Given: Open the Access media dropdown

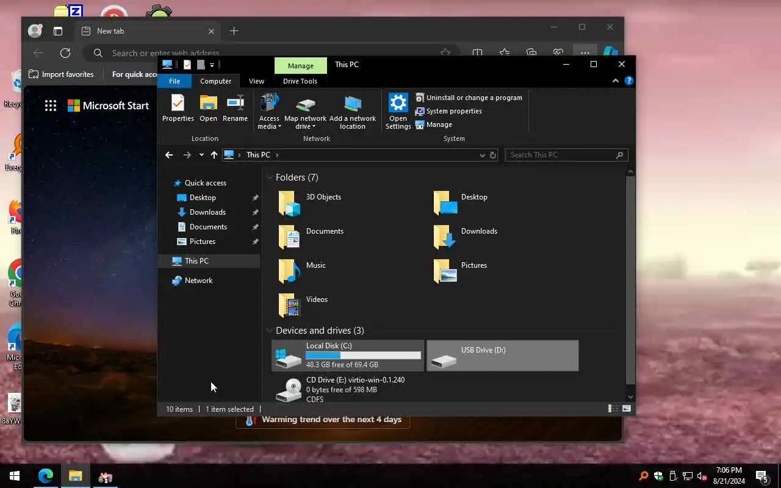Looking at the screenshot, I should pyautogui.click(x=269, y=112).
